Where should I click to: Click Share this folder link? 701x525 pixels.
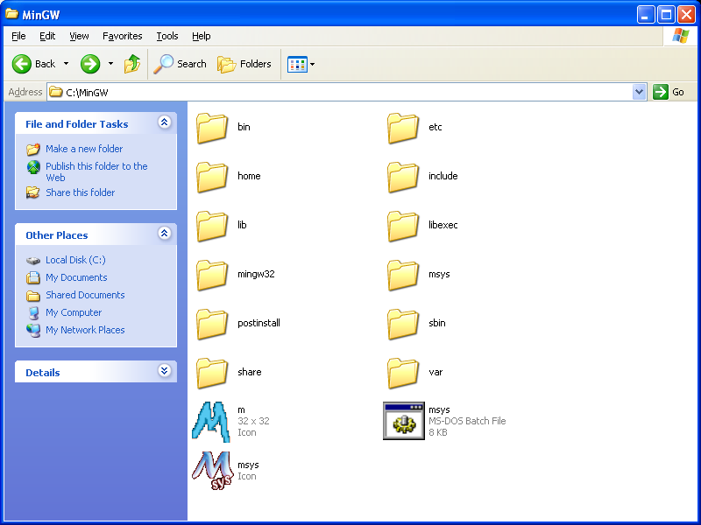(x=80, y=192)
